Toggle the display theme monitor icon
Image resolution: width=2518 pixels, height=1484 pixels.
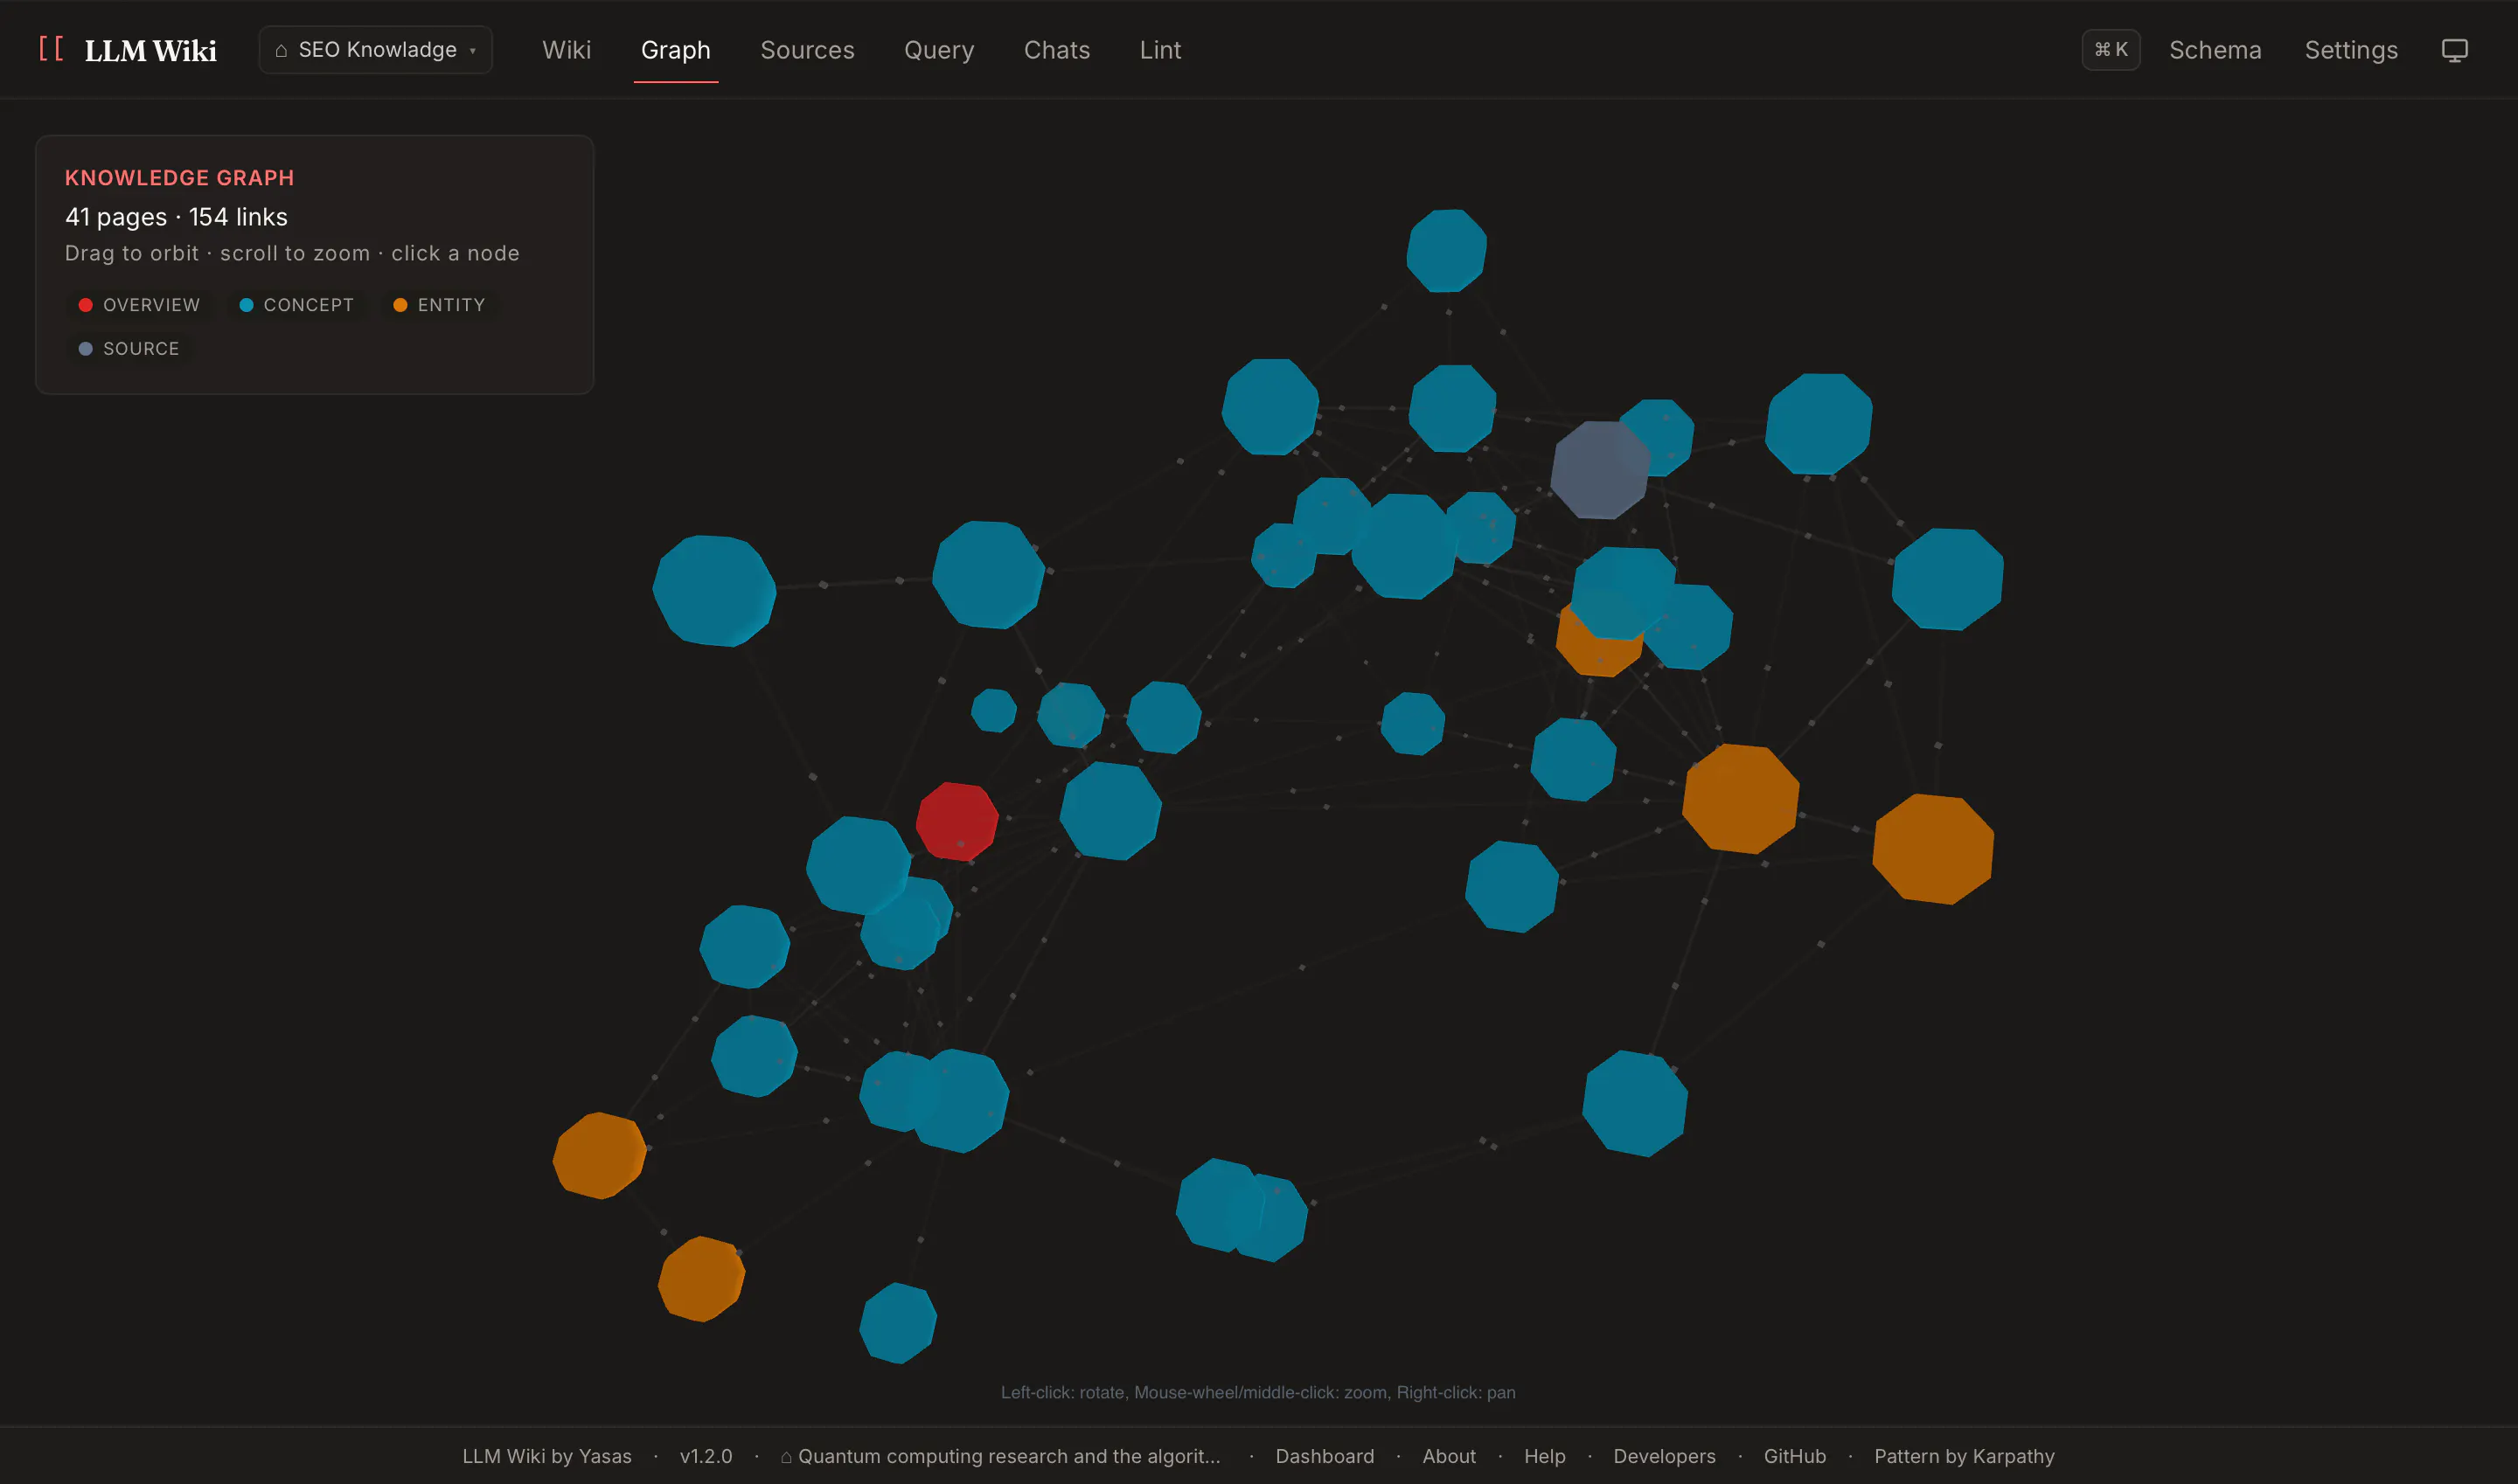(2454, 50)
